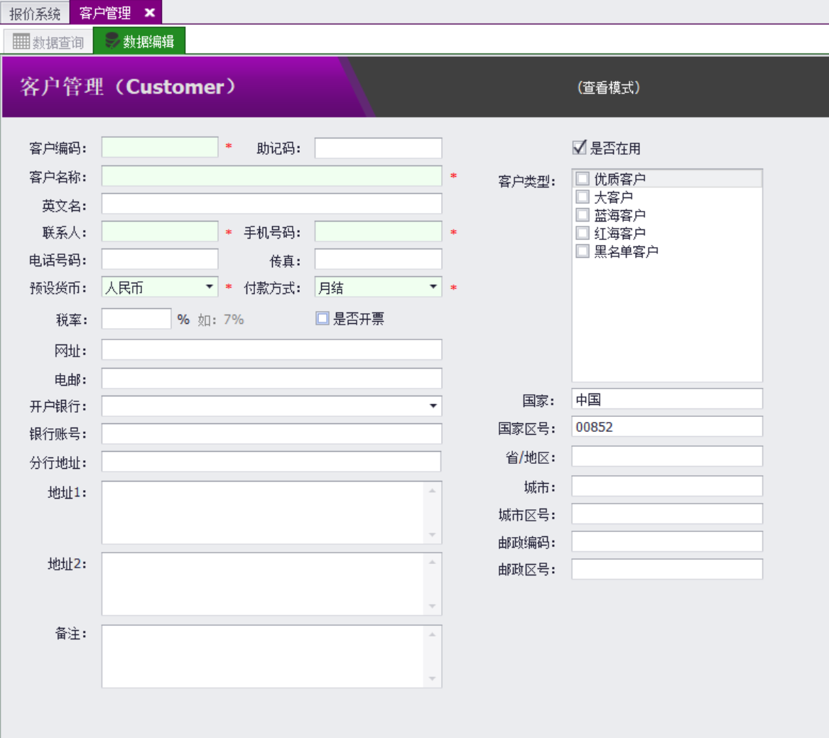The image size is (829, 738).
Task: Select the 数据编辑 tab
Action: coord(140,42)
